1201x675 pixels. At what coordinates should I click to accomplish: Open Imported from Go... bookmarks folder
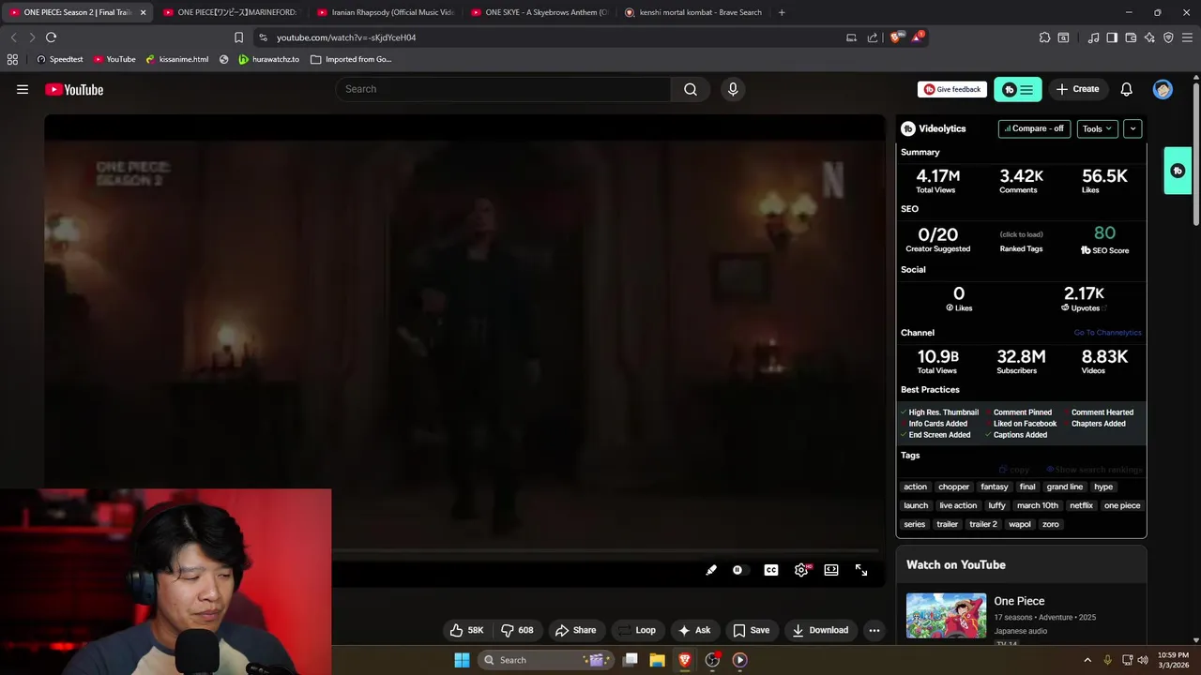point(351,59)
